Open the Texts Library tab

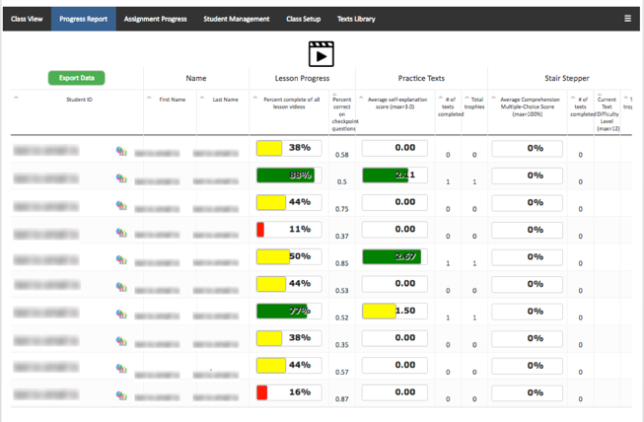click(356, 19)
